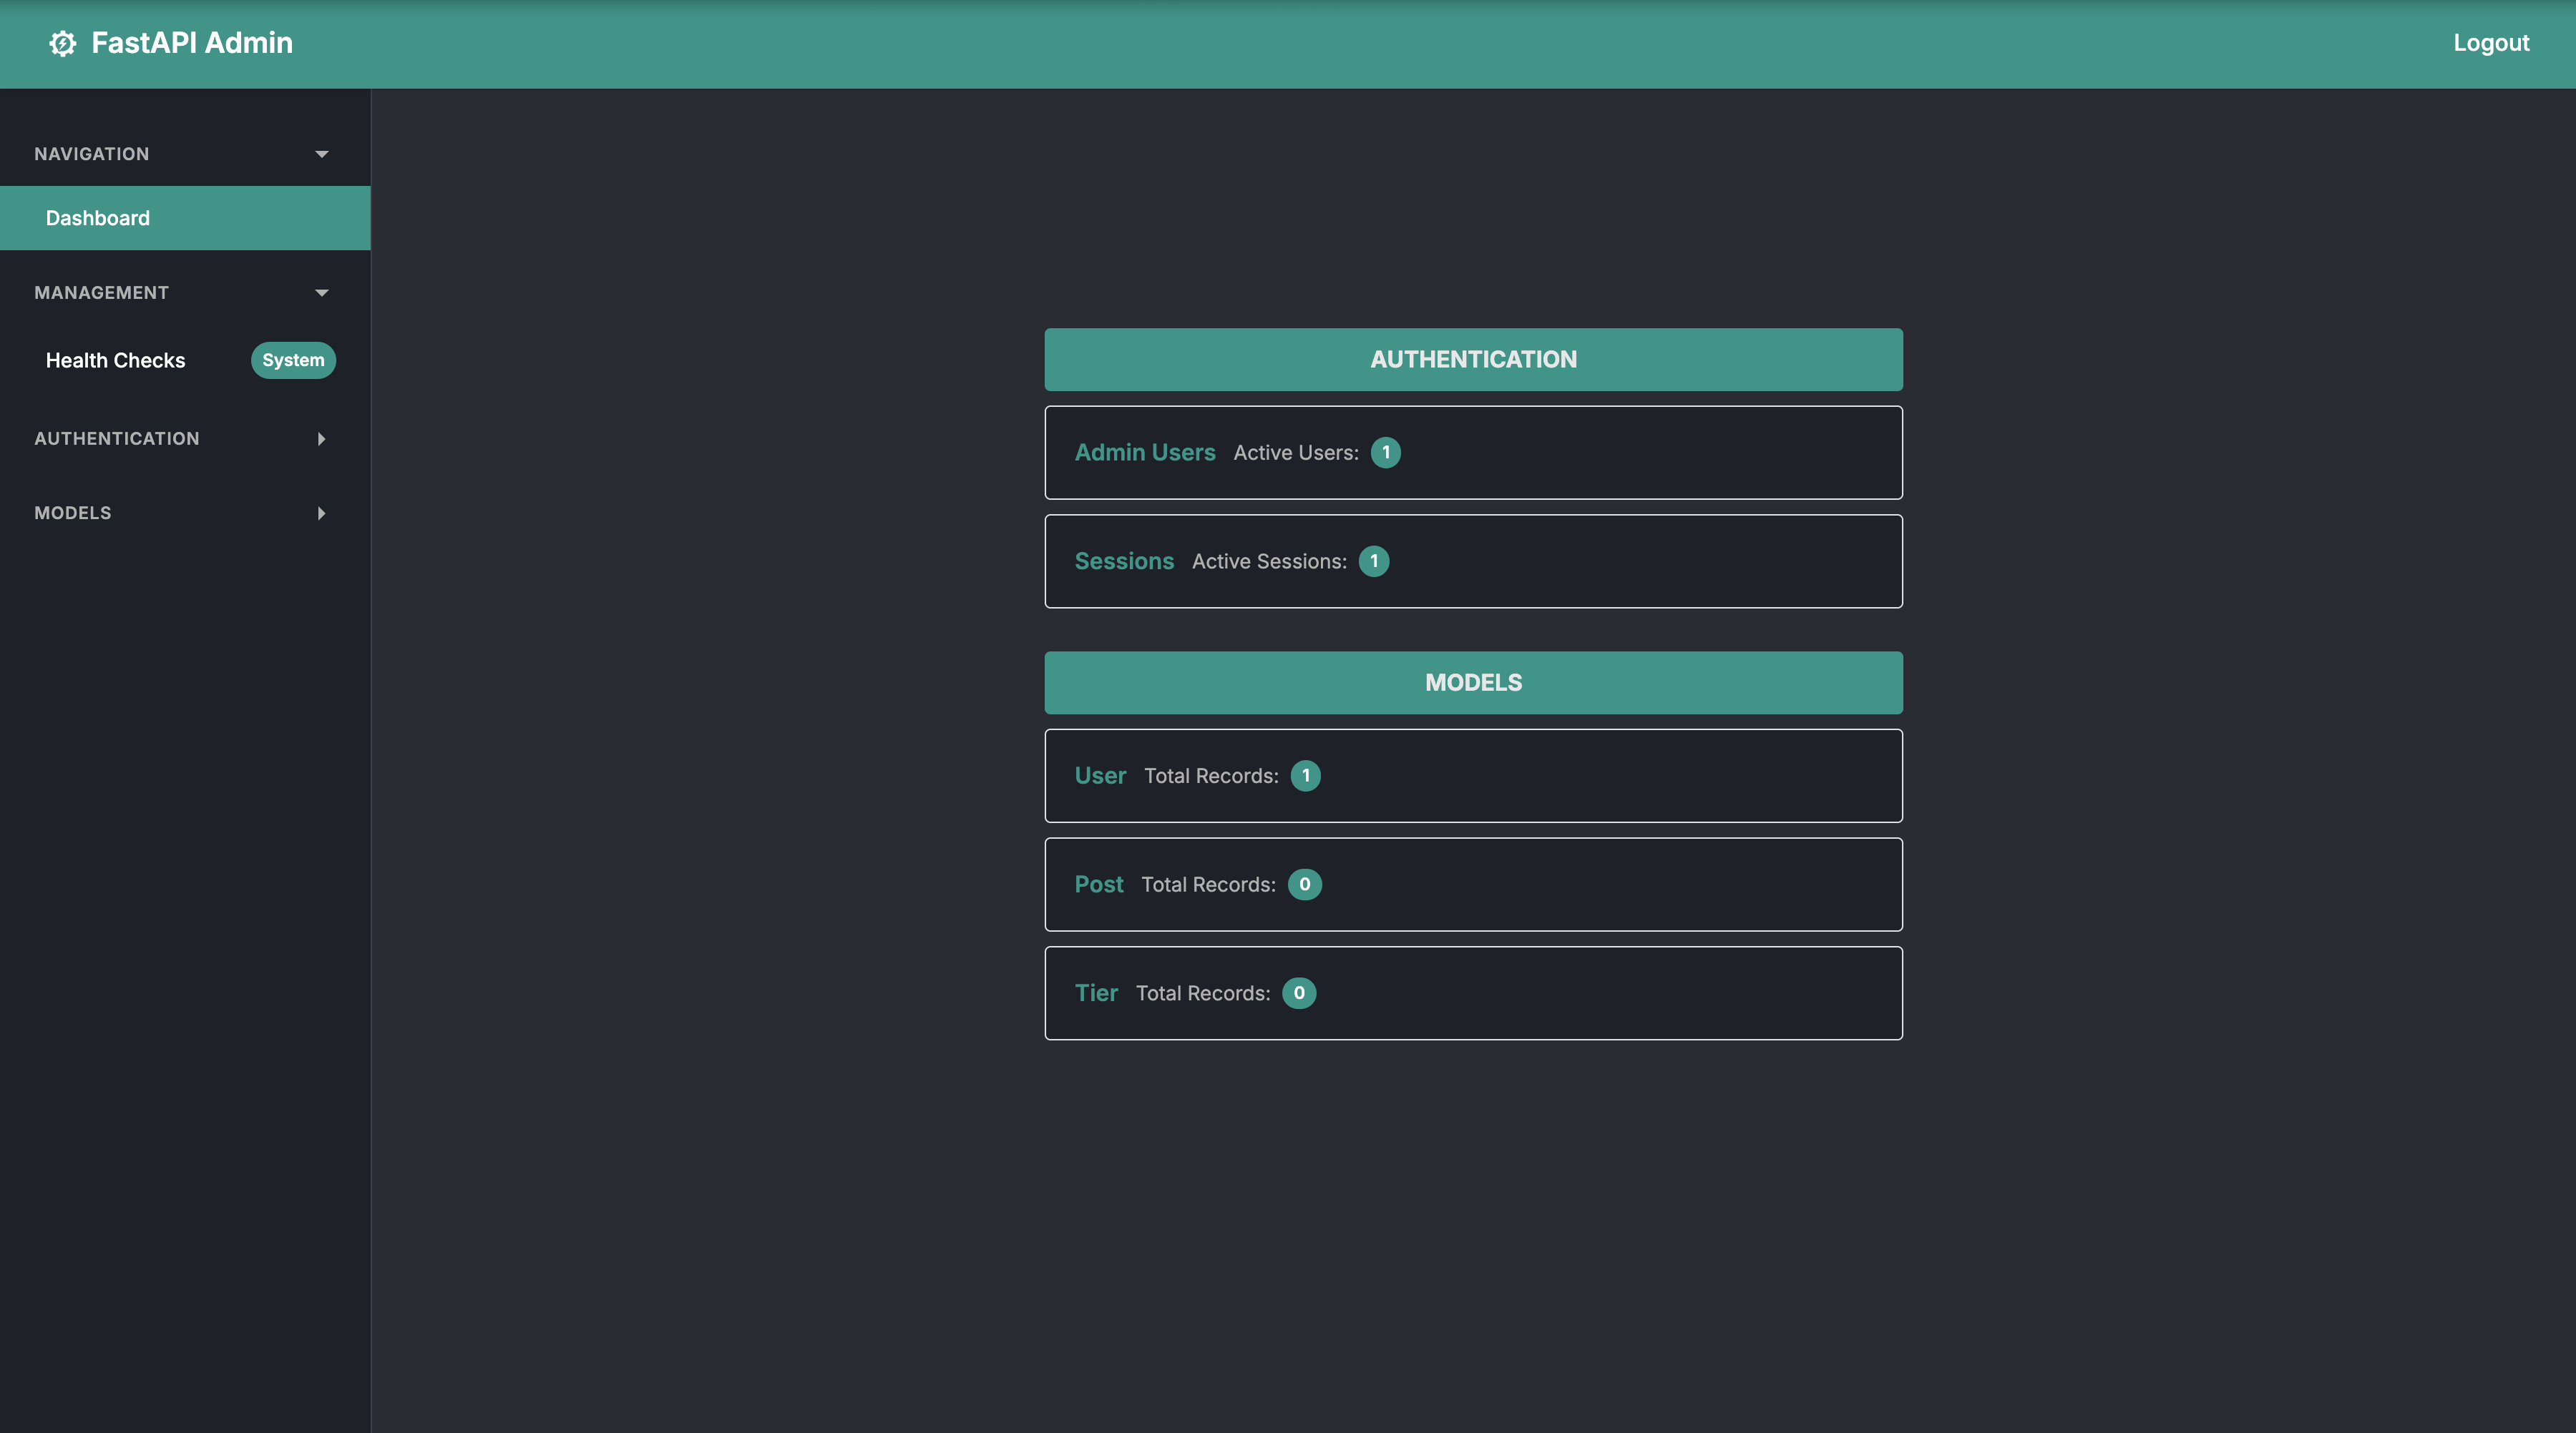Click the User Total Records count badge
Image resolution: width=2576 pixels, height=1433 pixels.
[x=1305, y=775]
